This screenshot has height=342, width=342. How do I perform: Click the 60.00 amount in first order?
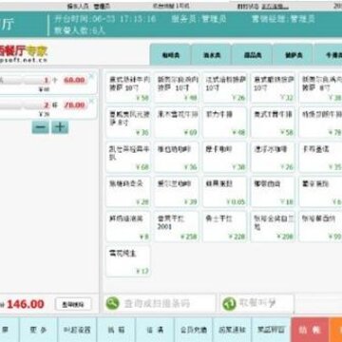coord(74,81)
